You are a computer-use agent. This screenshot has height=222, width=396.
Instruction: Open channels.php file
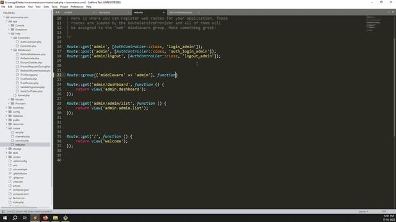coord(22,136)
